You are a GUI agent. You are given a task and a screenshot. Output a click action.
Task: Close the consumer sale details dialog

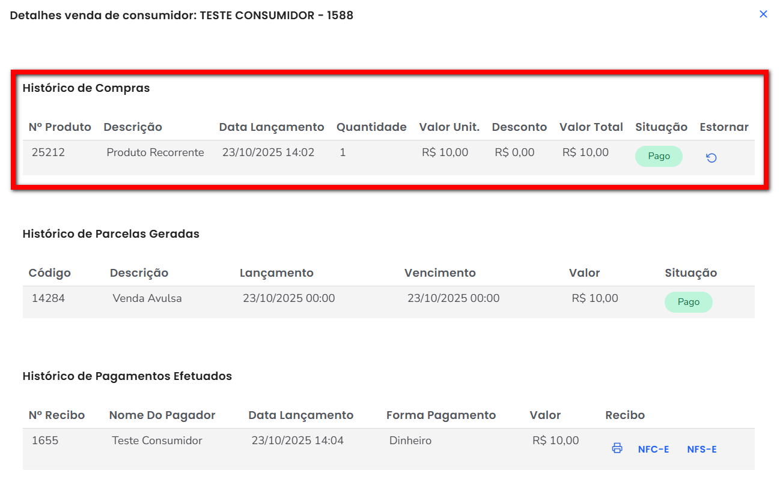pyautogui.click(x=763, y=14)
